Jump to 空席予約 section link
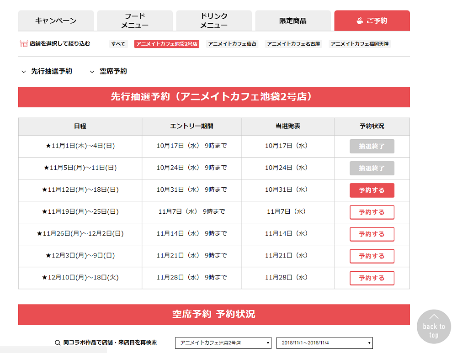This screenshot has height=353, width=457. click(113, 71)
